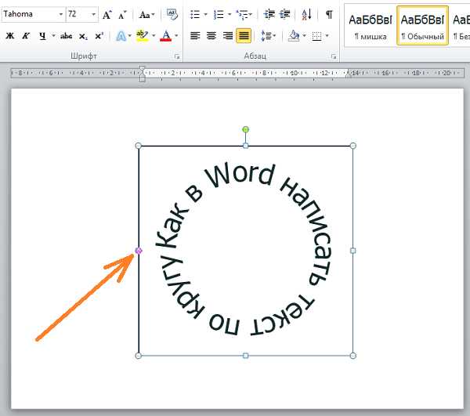This screenshot has height=416, width=470.
Task: Show paragraph marks with pilcrow icon
Action: [x=329, y=15]
